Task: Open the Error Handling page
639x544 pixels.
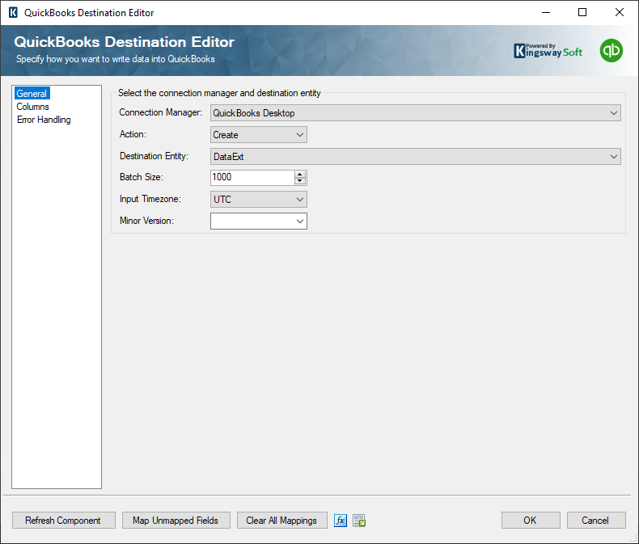Action: click(x=44, y=120)
